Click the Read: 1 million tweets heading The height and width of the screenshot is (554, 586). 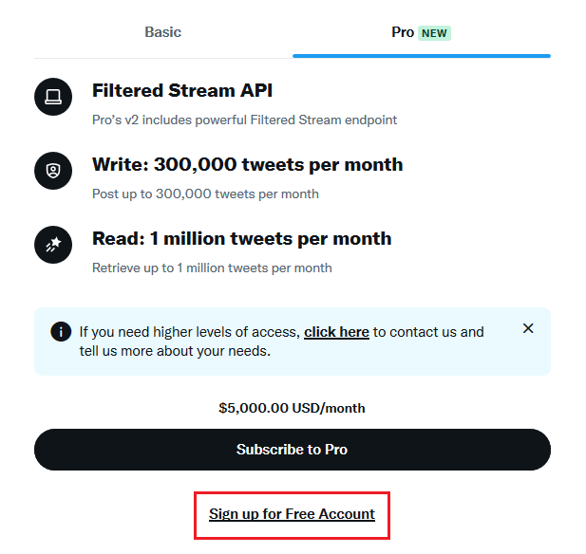(x=241, y=238)
